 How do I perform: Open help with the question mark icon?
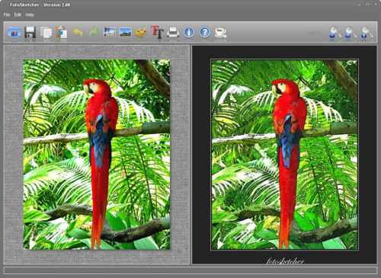point(205,33)
